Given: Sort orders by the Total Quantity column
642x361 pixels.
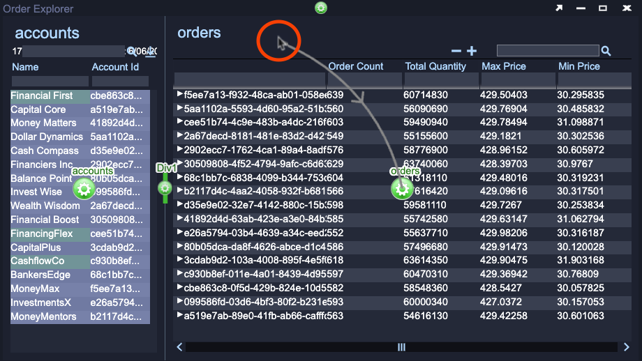Looking at the screenshot, I should coord(435,66).
